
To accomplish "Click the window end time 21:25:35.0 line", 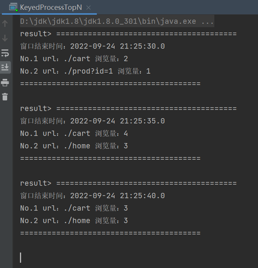I will tap(93, 121).
